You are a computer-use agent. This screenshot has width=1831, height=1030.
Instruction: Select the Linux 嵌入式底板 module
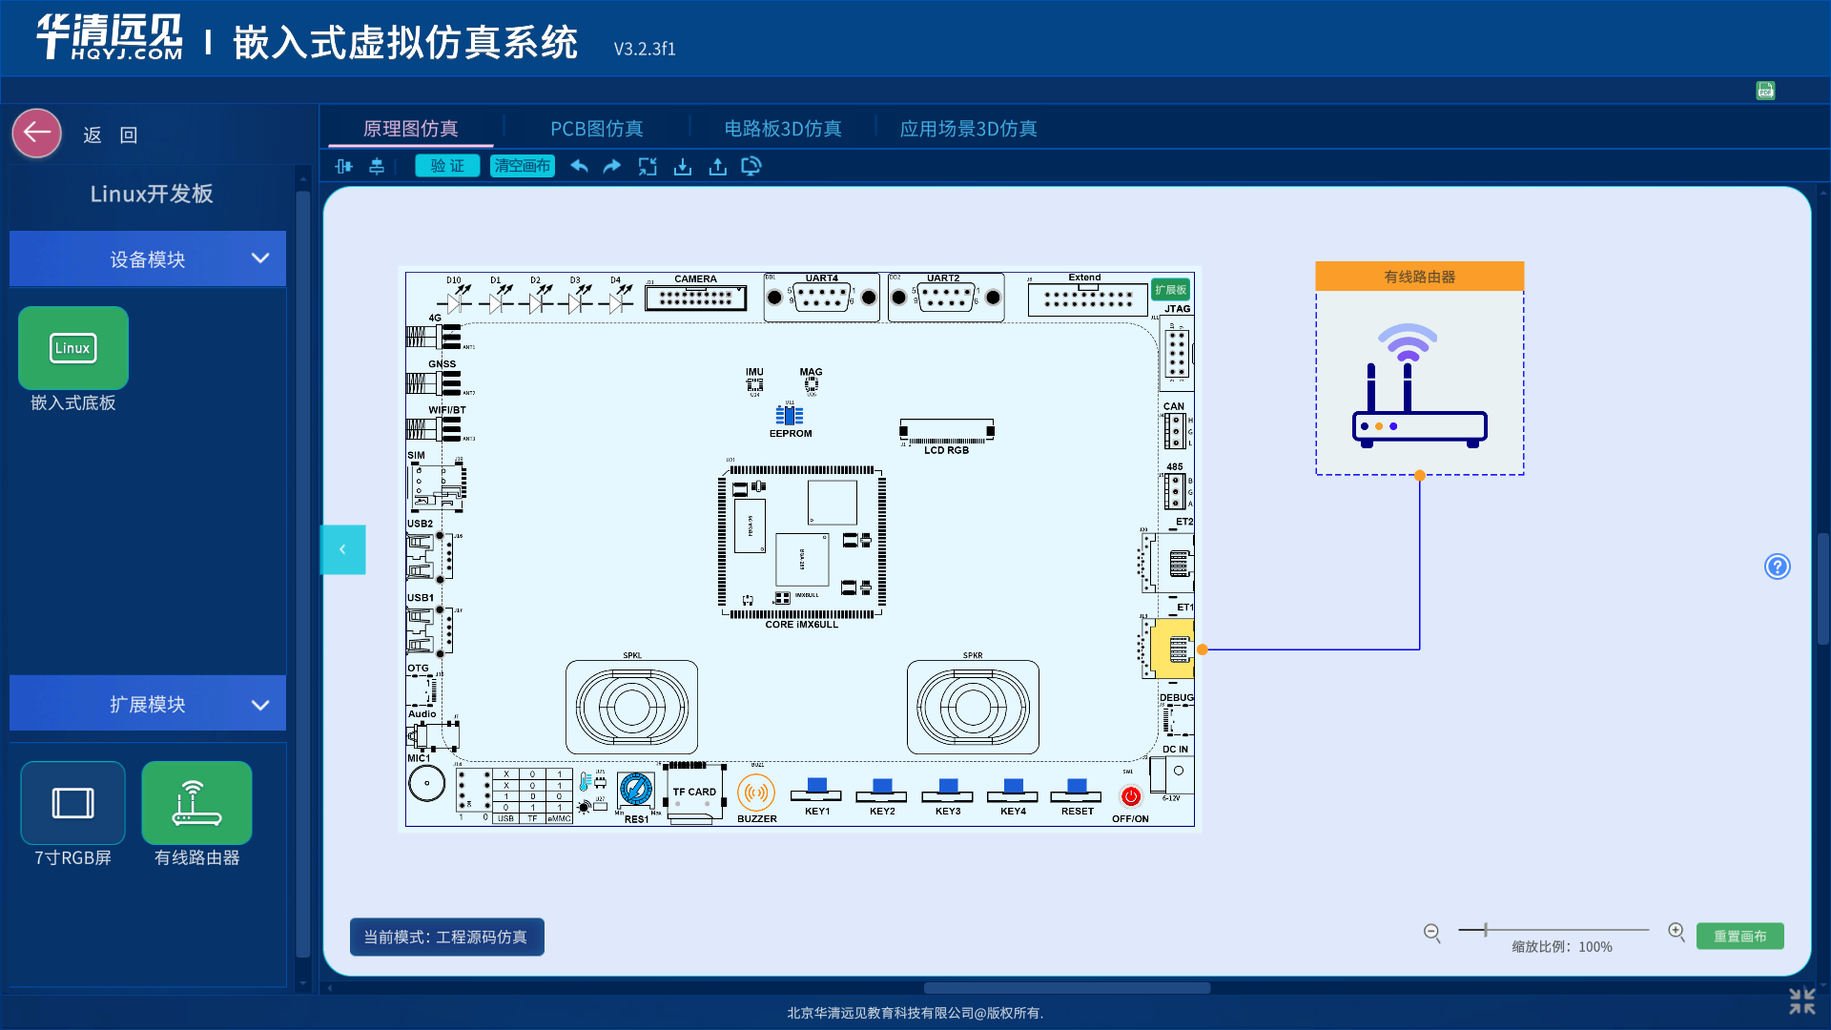coord(73,347)
